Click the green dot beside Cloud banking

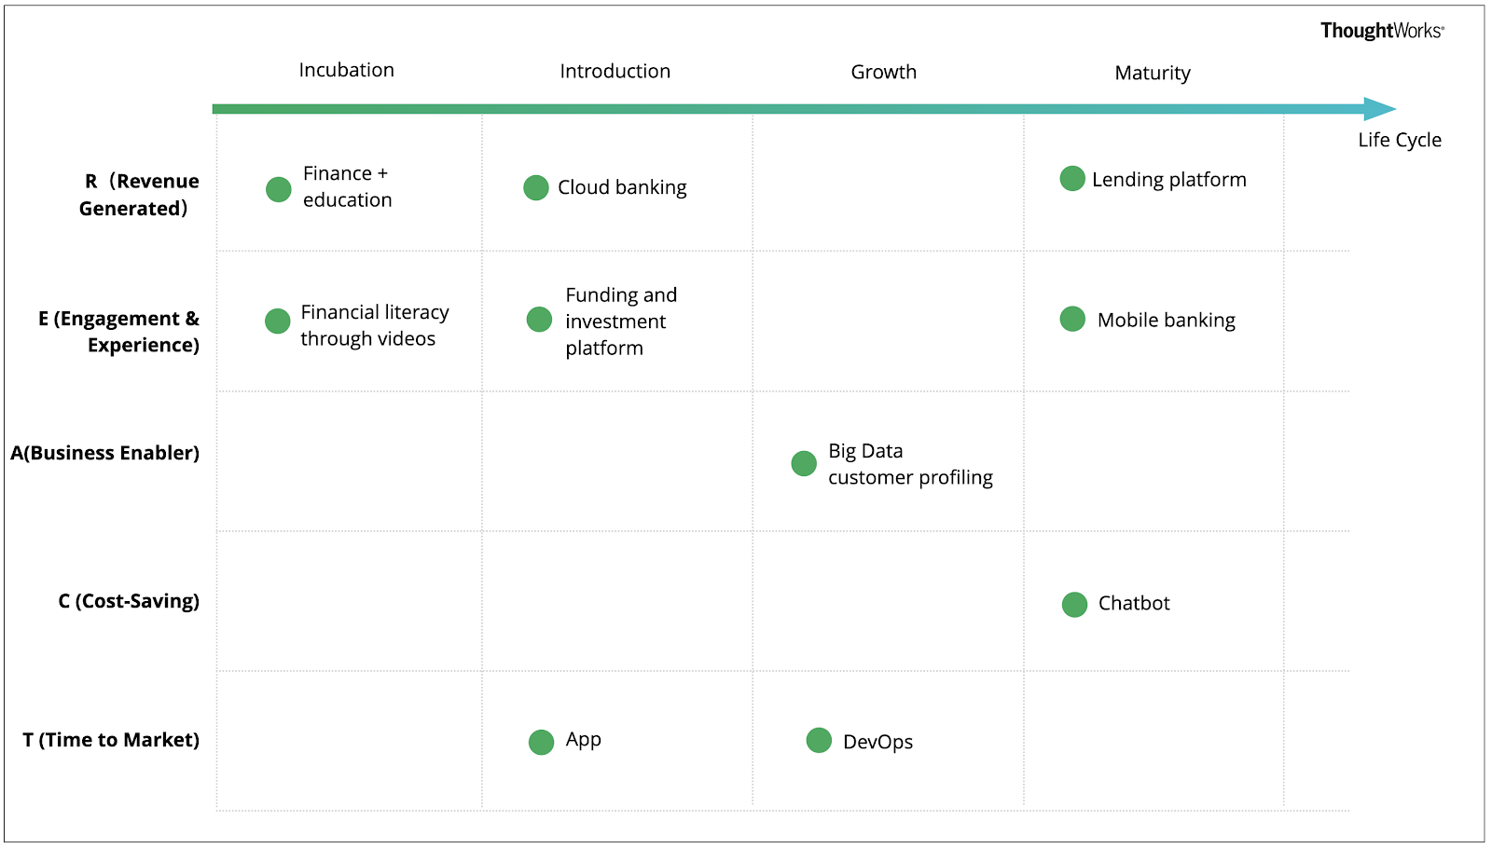(x=536, y=187)
